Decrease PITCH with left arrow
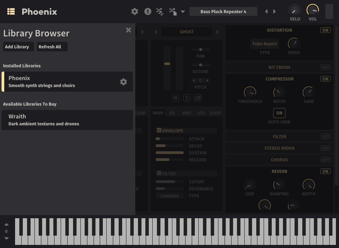 click(194, 80)
